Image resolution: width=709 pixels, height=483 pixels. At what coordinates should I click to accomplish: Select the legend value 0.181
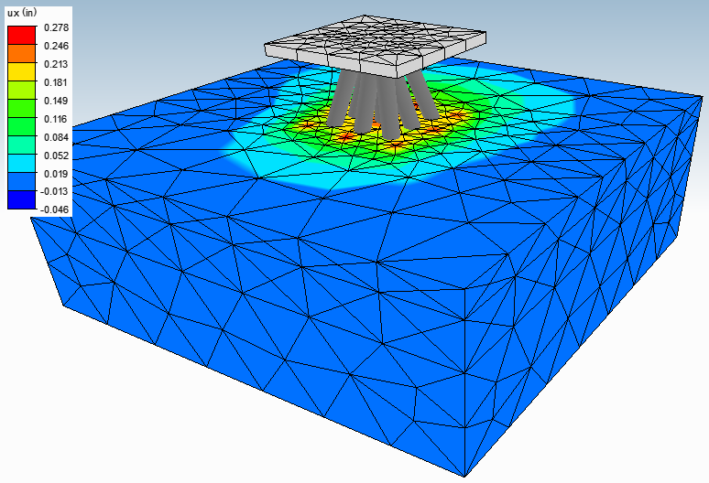[56, 82]
